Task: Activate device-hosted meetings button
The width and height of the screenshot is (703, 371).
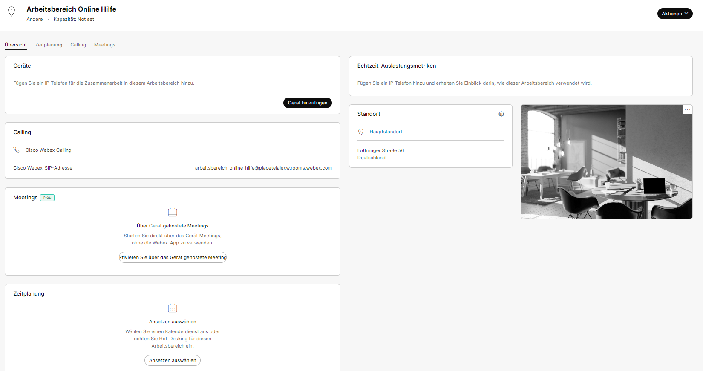Action: point(173,257)
